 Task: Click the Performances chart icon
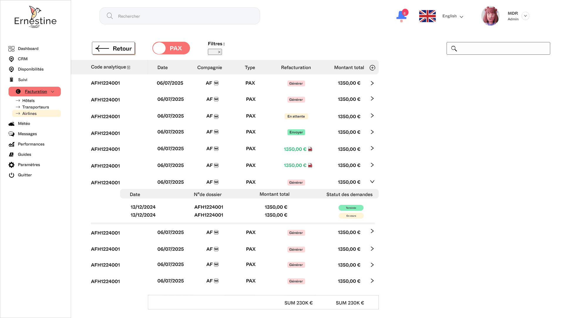11,144
